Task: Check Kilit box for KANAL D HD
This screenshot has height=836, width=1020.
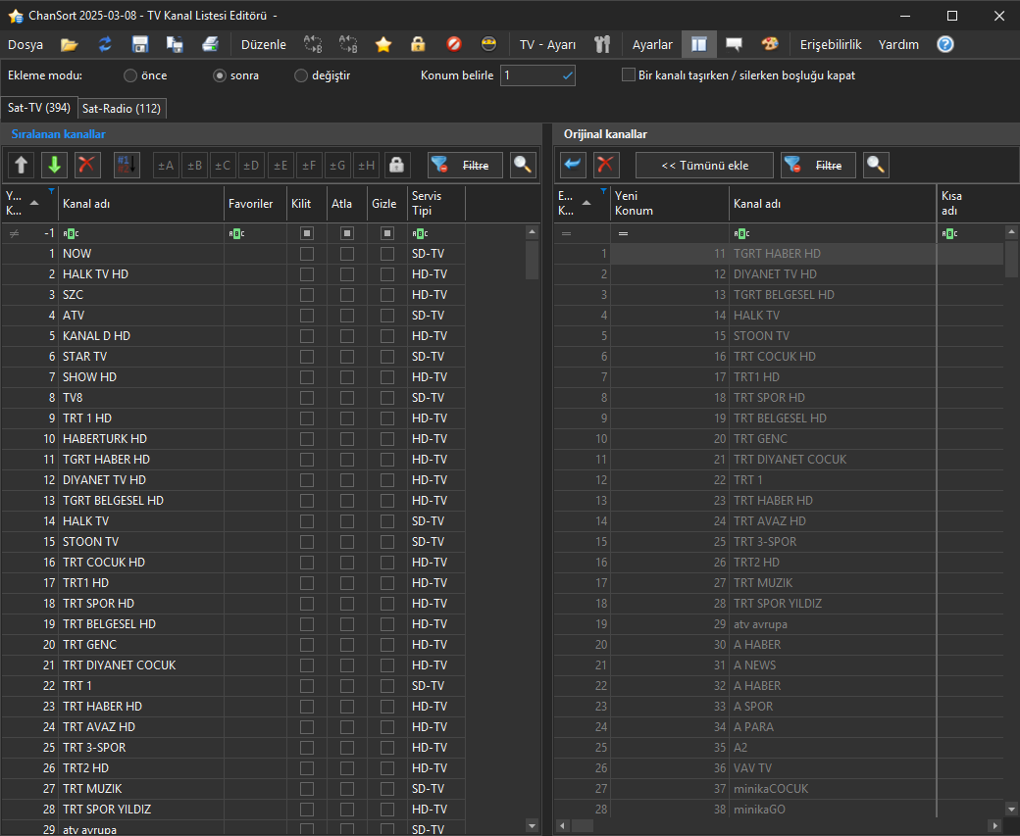Action: point(307,336)
